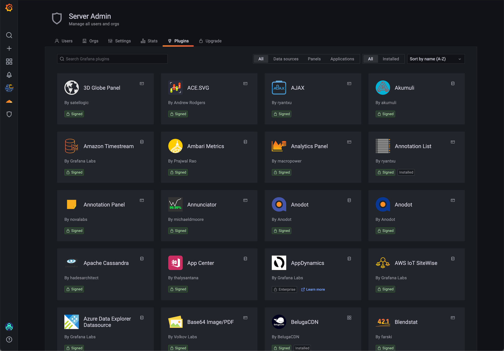Image resolution: width=504 pixels, height=351 pixels.
Task: Click the Search Grafana plugins input field
Action: [112, 59]
